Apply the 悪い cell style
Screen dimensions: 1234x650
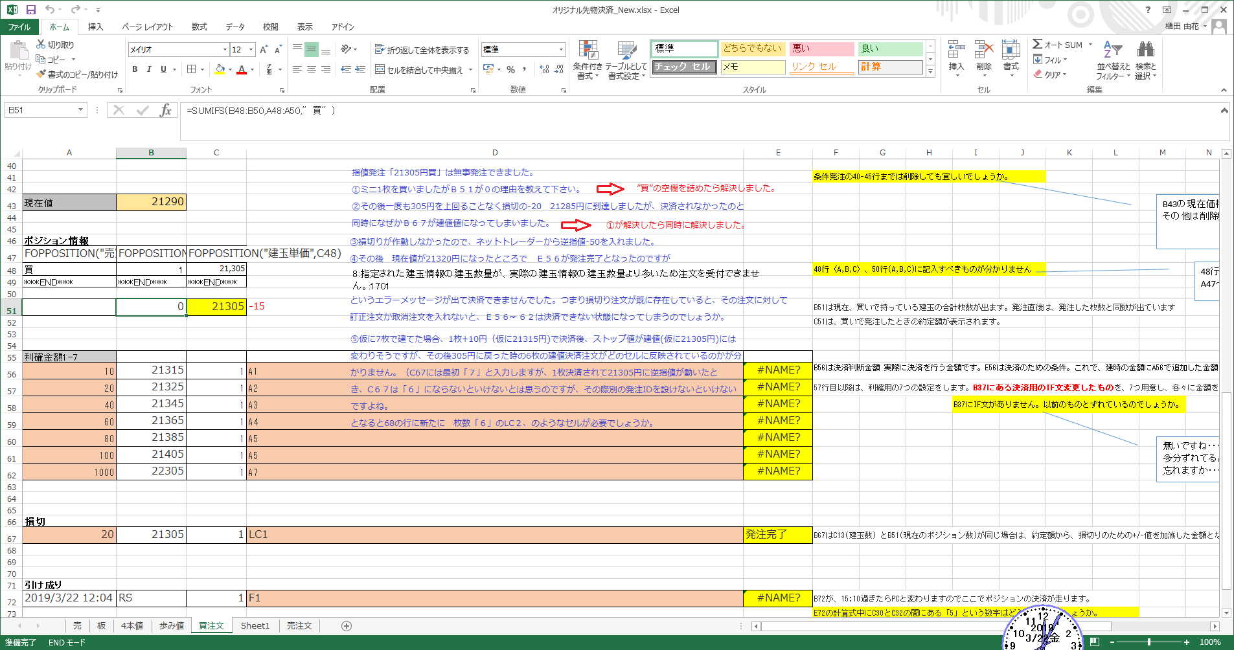click(821, 49)
